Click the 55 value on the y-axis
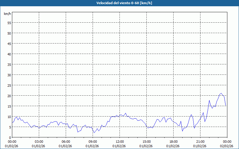The height and width of the screenshot is (149, 239). pos(9,23)
